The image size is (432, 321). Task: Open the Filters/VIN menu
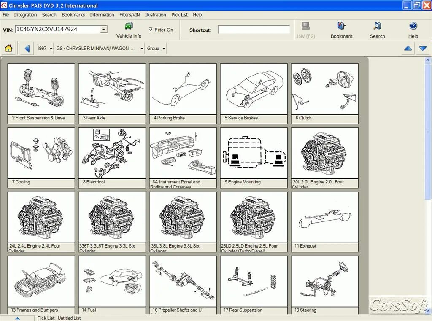pos(130,15)
